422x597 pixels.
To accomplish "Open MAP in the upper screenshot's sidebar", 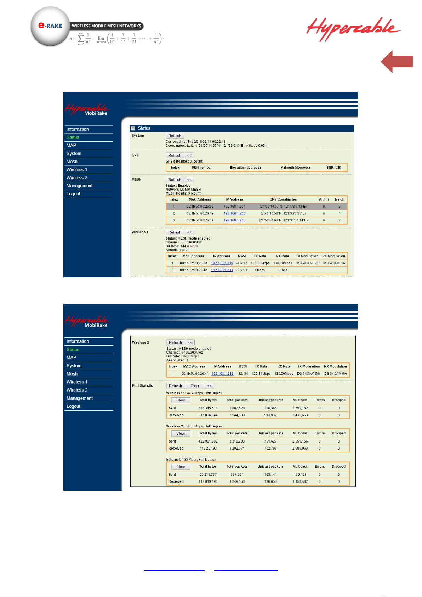I will [x=72, y=146].
